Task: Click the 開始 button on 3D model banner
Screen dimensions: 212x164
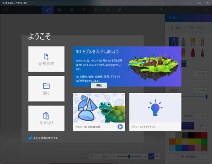Action: point(99,86)
